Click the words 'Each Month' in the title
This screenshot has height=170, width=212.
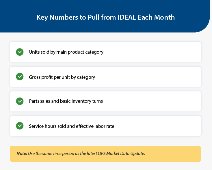coord(156,17)
